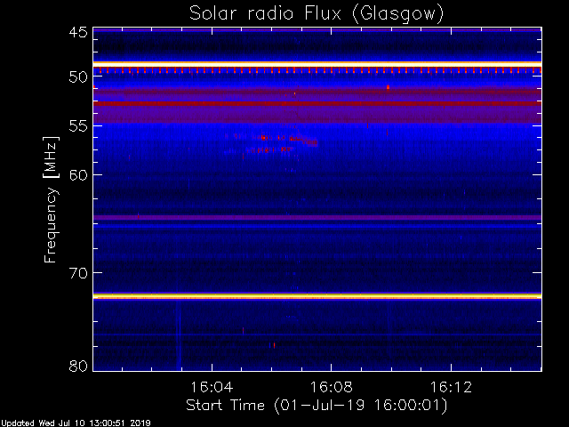Click the frequency tick label "60"
This screenshot has width=569, height=427.
[78, 174]
